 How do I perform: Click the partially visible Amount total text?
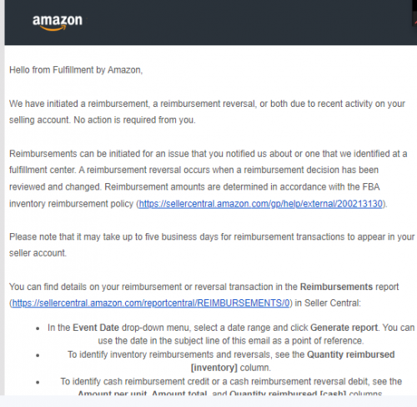179,394
